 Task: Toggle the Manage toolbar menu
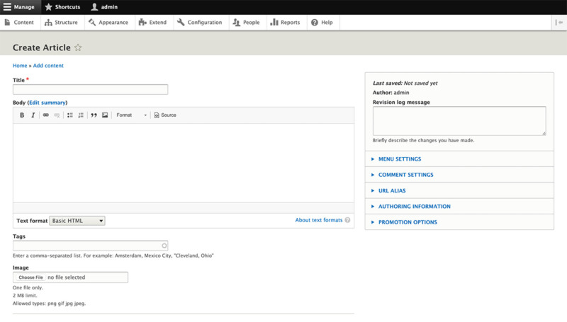(19, 7)
